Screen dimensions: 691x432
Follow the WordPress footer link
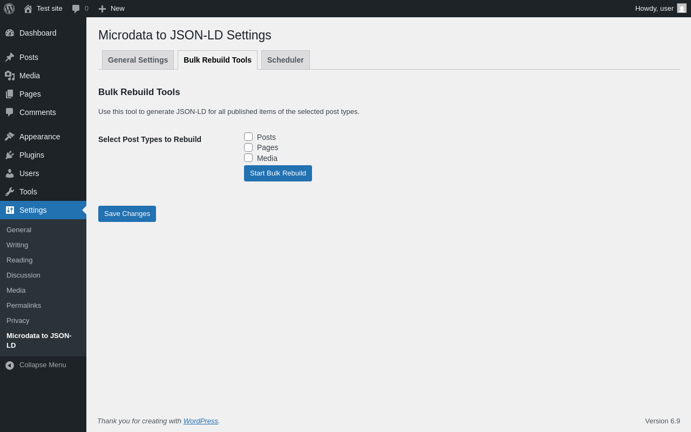pos(200,421)
